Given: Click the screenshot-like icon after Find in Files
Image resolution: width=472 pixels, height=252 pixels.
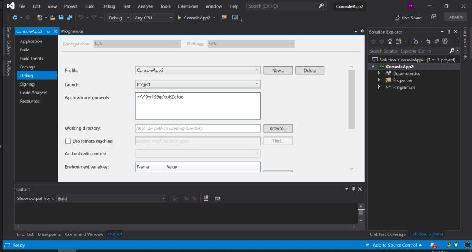Looking at the screenshot, I should (x=235, y=18).
